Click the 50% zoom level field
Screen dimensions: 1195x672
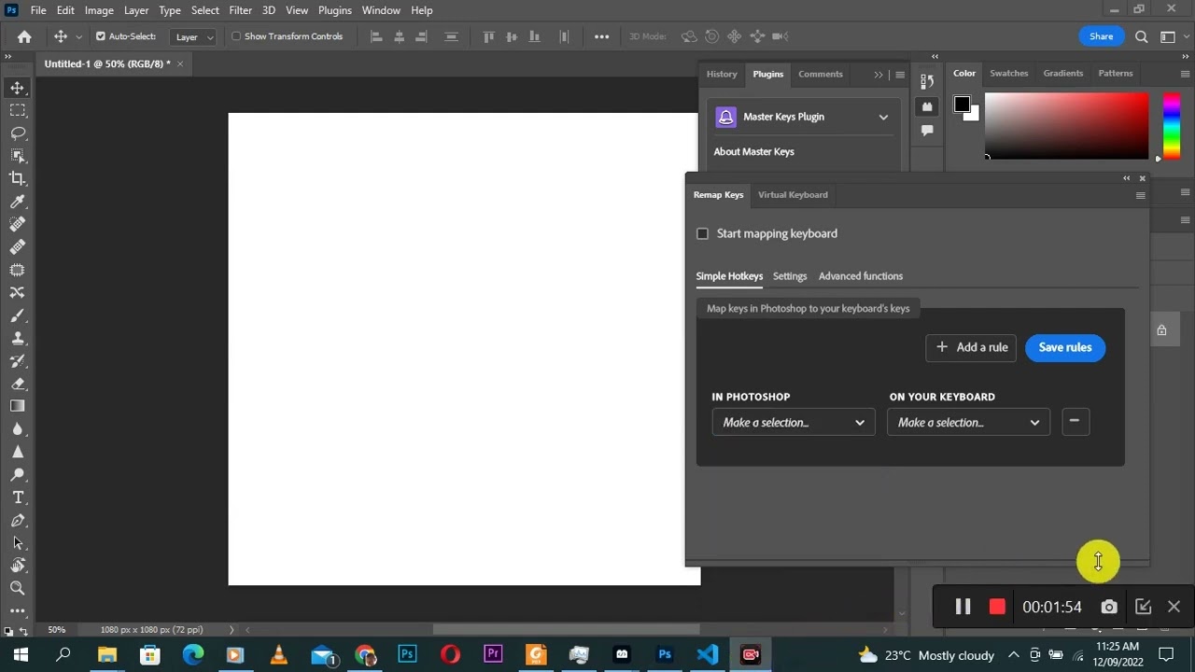pos(57,630)
